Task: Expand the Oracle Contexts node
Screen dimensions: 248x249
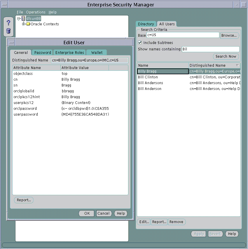Action: coord(24,24)
